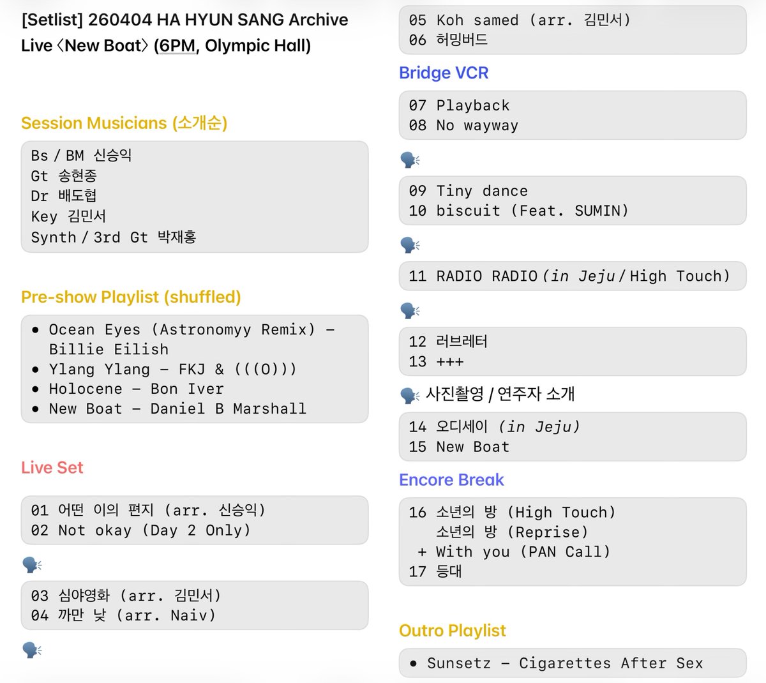
Task: Click track 16 소년의 방 (High Touch)
Action: tap(513, 512)
